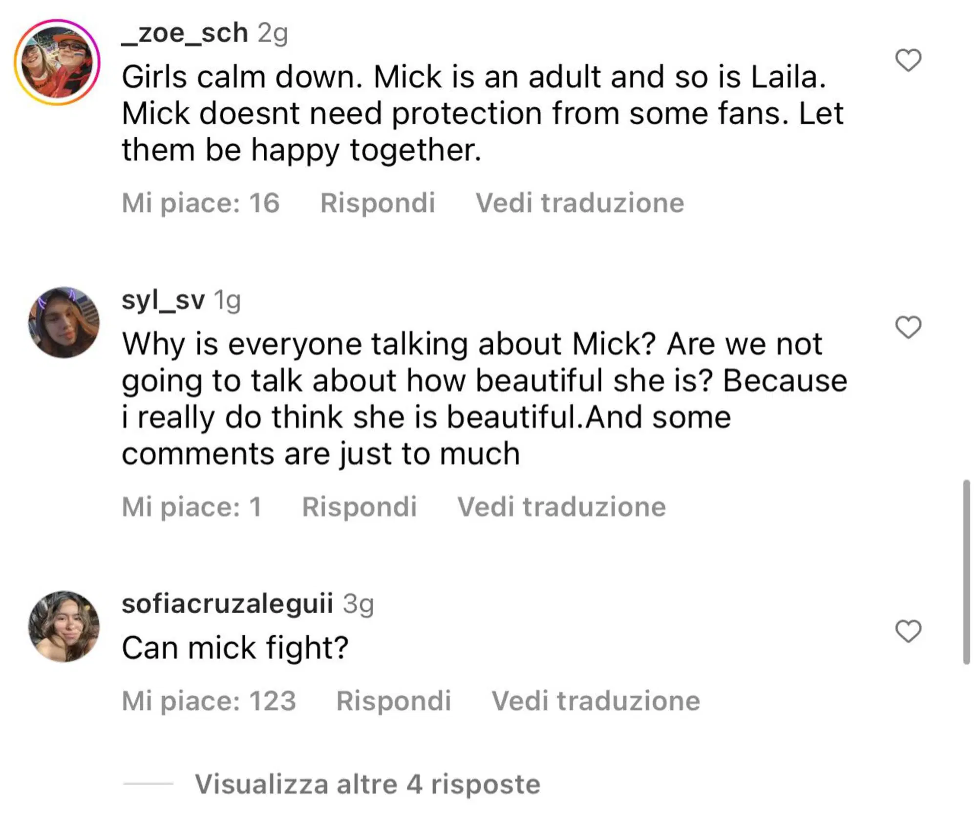This screenshot has height=829, width=977.
Task: Like the syl_sv comment with the heart
Action: [x=908, y=327]
